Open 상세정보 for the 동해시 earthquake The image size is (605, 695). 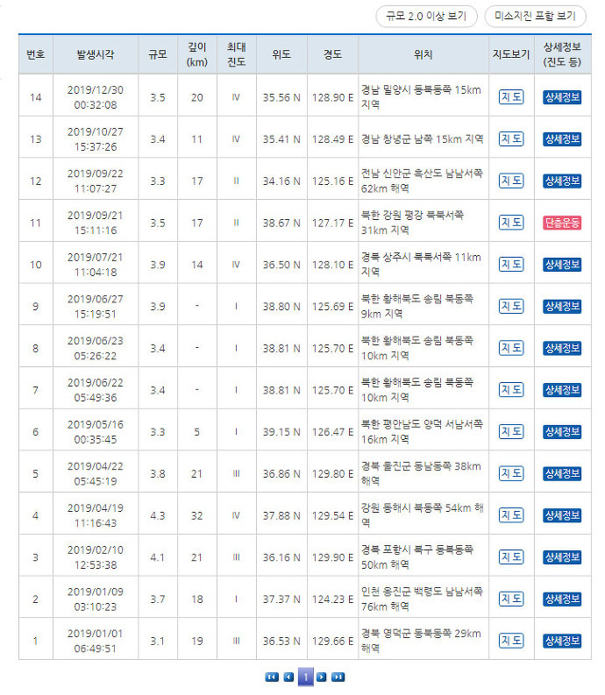(562, 515)
